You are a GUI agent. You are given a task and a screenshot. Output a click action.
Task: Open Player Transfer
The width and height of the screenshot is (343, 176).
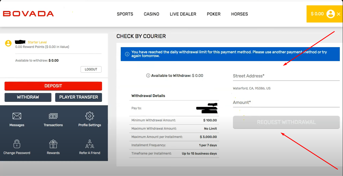78,97
